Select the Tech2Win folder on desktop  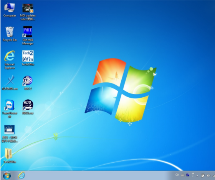[x=9, y=155]
